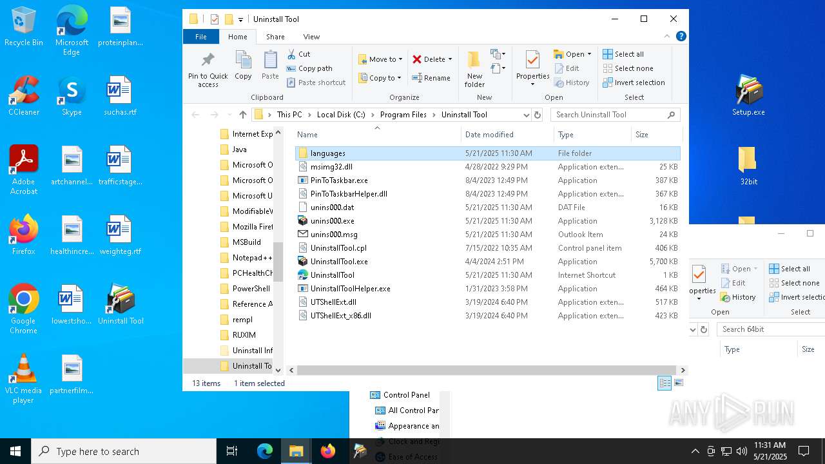This screenshot has width=825, height=464.
Task: Switch to the Home ribbon tab
Action: tap(237, 37)
